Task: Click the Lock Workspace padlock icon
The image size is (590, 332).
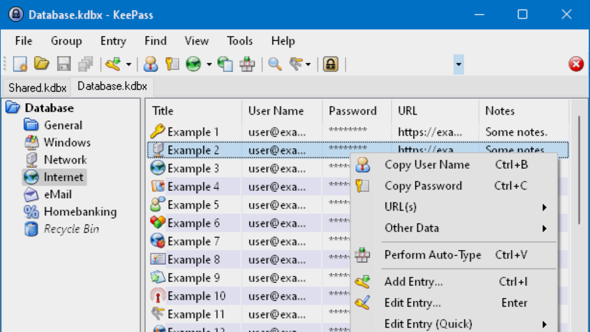Action: 330,64
